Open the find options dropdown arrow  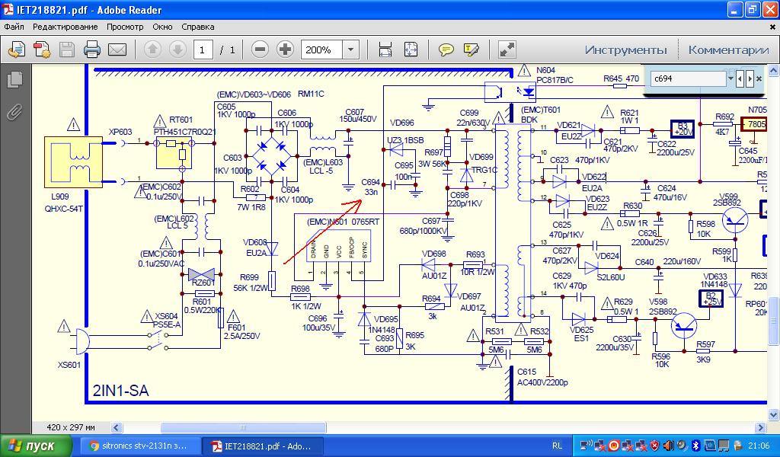click(730, 78)
